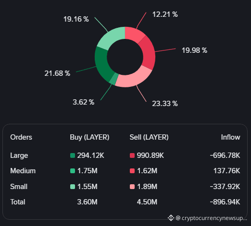Click the Large sell dark red swatch

coord(132,155)
